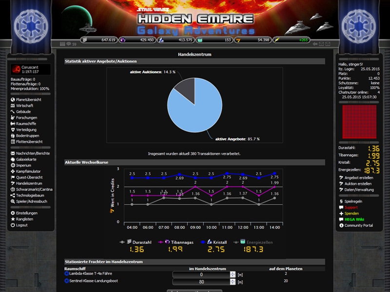Open the green HEGA Wiki link
This screenshot has height=292, width=390.
354,219
